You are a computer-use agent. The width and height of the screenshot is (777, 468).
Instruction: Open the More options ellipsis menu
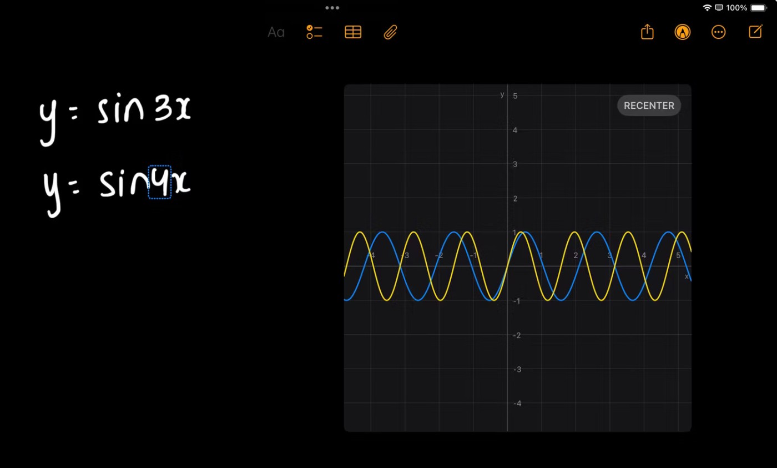click(x=718, y=32)
